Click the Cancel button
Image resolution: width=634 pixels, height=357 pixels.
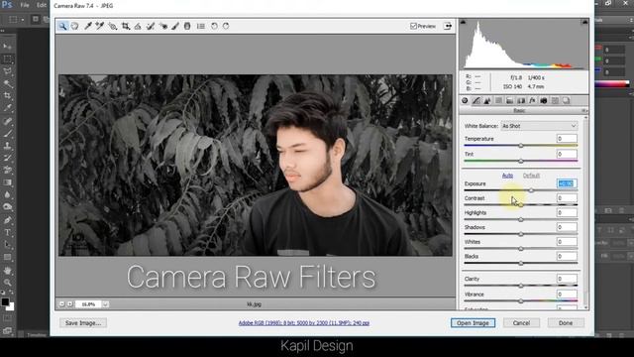coord(521,323)
